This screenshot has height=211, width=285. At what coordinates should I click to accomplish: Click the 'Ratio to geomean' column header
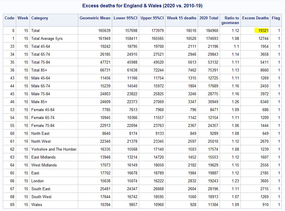tap(230, 21)
